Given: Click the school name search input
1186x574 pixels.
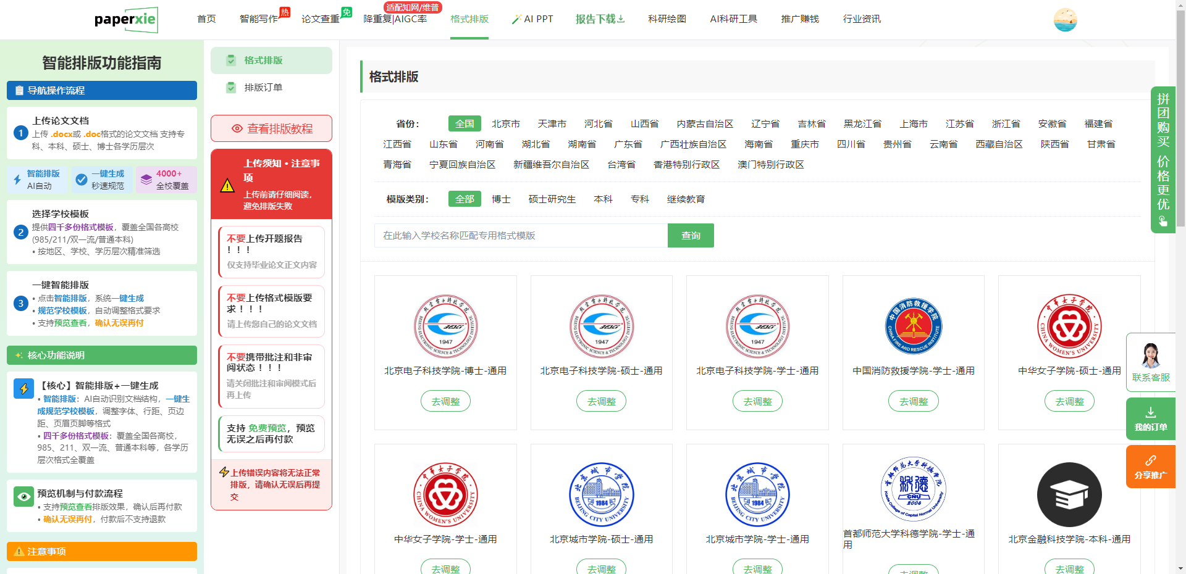Looking at the screenshot, I should point(521,236).
